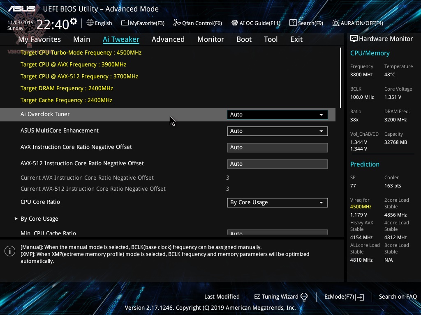Click the 3200 MHz DRAM Freq. value
421x315 pixels.
click(395, 120)
